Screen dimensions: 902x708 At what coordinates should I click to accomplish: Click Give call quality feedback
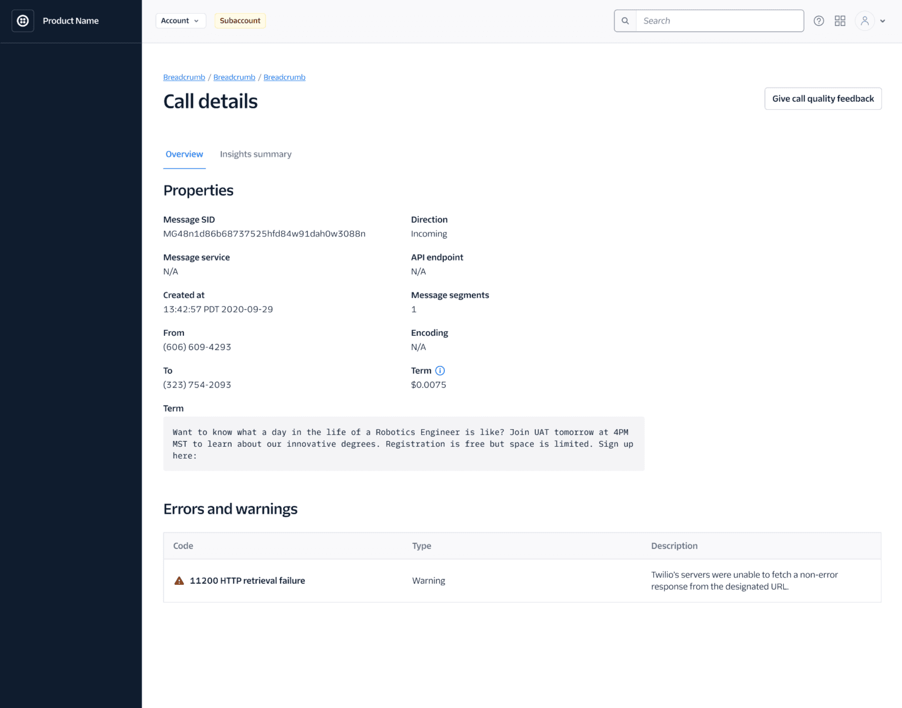tap(823, 98)
